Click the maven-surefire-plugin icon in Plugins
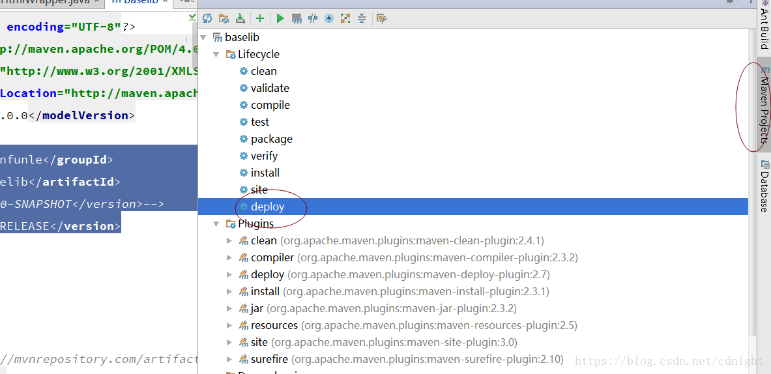Viewport: 771px width, 374px height. click(243, 359)
